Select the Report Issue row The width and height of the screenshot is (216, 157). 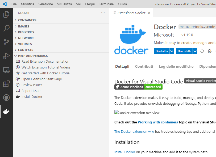click(61, 91)
